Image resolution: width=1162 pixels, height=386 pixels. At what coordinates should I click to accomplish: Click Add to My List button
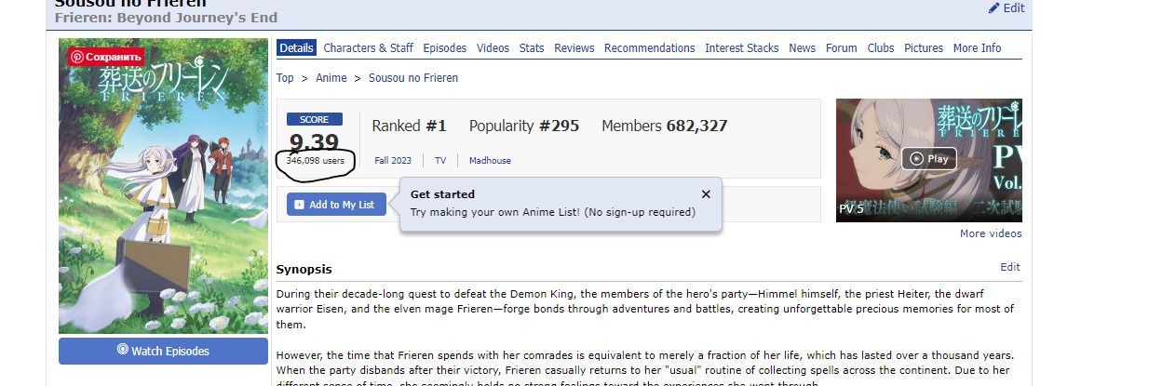(x=335, y=205)
